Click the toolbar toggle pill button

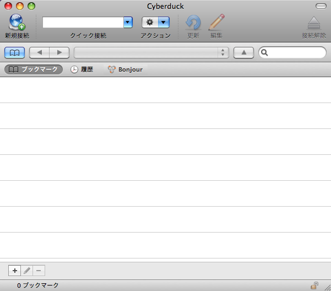coord(321,6)
